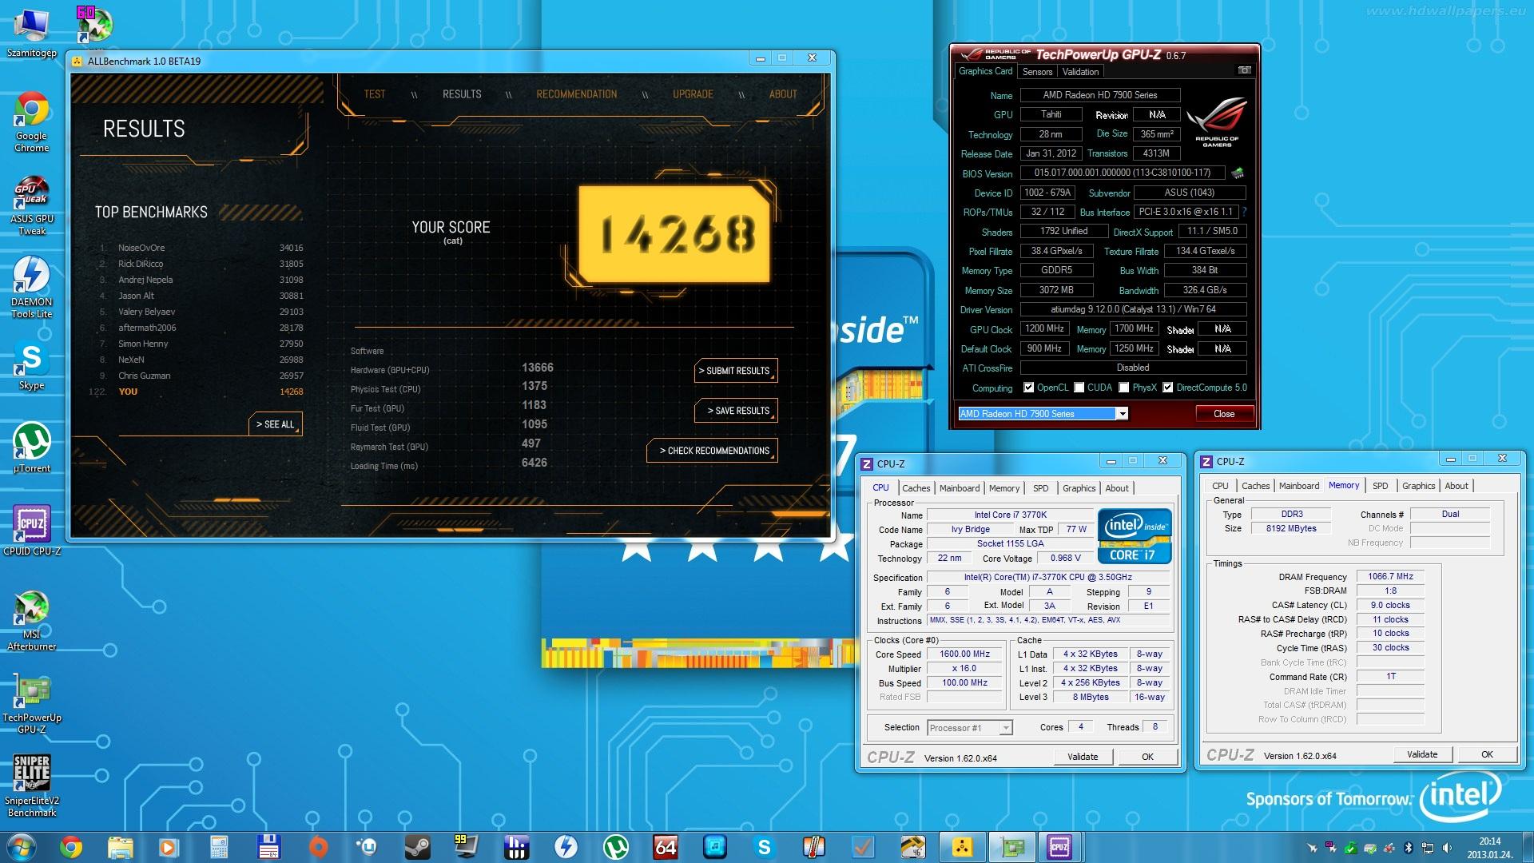The height and width of the screenshot is (863, 1534).
Task: Open Windows Start menu orb
Action: coord(22,846)
